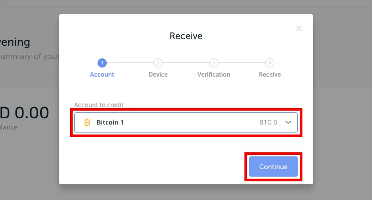The height and width of the screenshot is (200, 372).
Task: Click the orange Bitcoin icon
Action: [x=87, y=122]
